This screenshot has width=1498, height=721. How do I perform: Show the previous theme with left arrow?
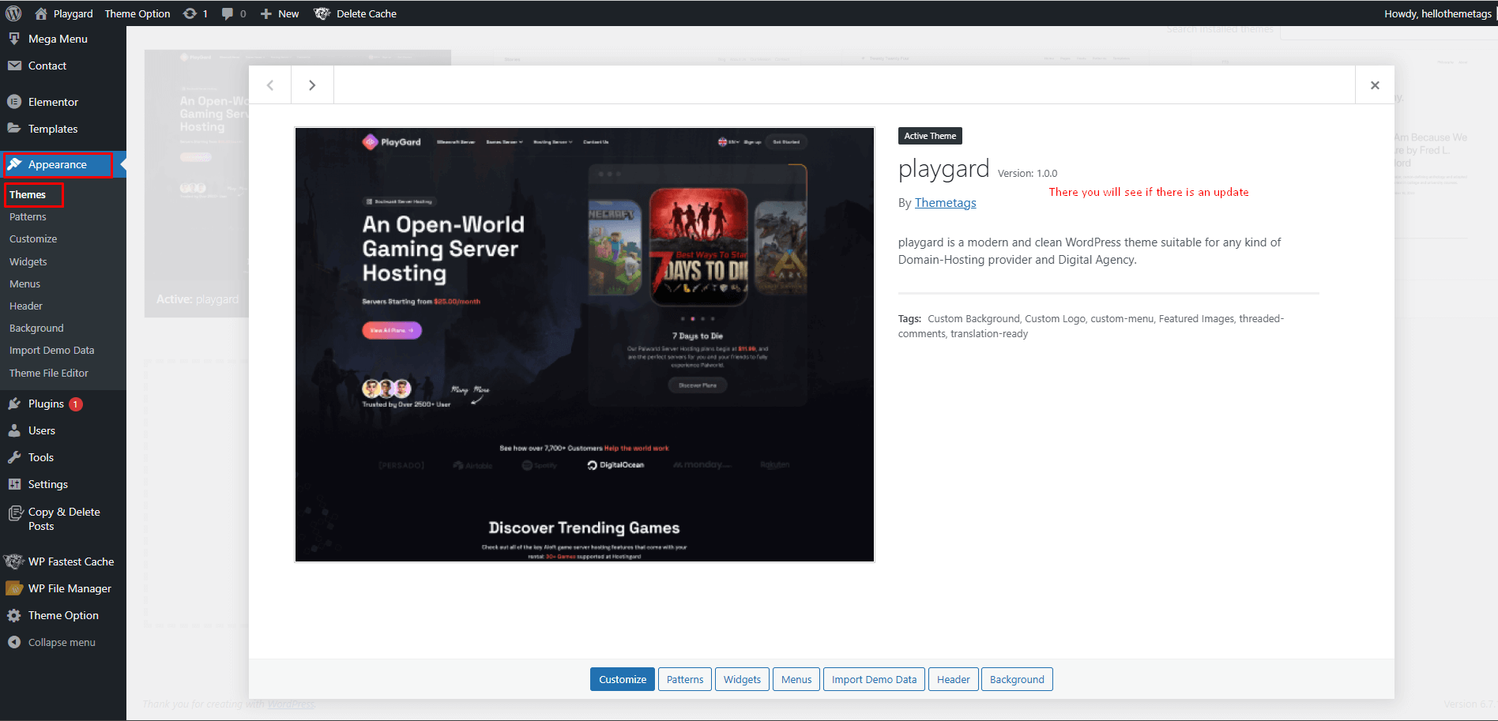pyautogui.click(x=270, y=85)
